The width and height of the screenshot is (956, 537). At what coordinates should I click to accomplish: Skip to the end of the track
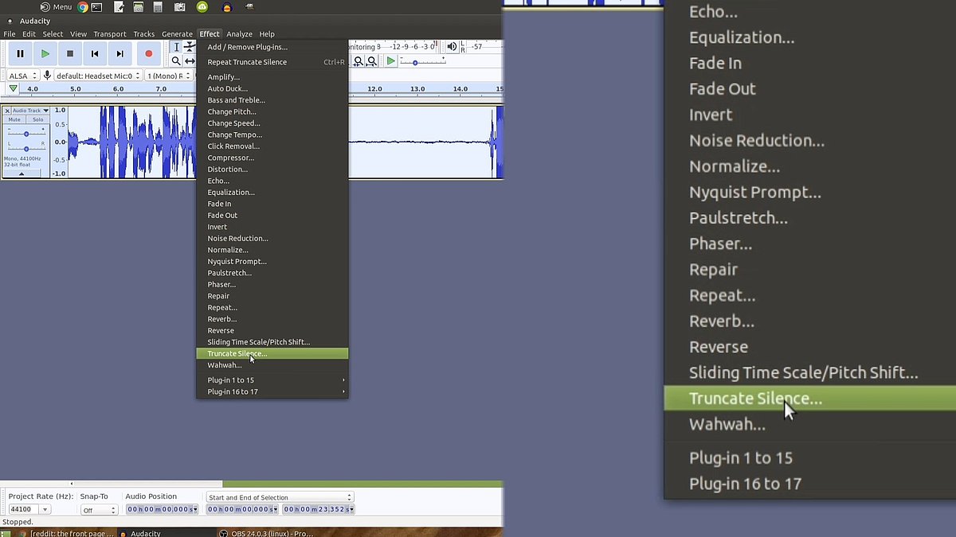(119, 53)
